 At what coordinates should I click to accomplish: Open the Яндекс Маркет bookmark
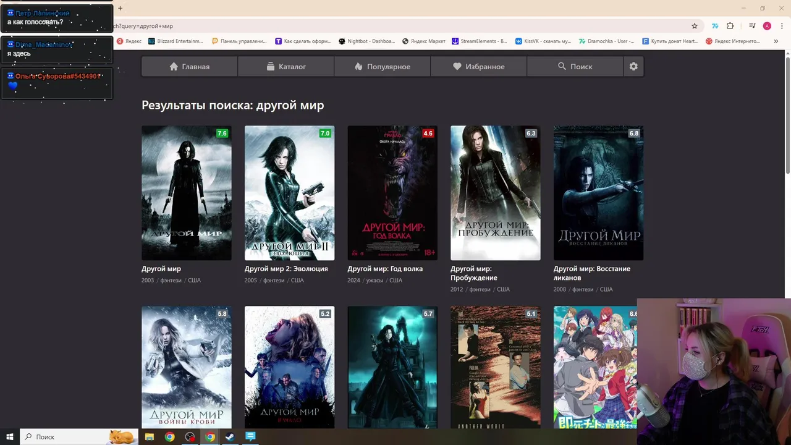pos(424,41)
